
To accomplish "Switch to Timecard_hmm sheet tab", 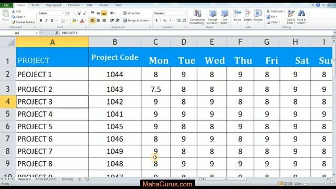I will click(x=46, y=179).
